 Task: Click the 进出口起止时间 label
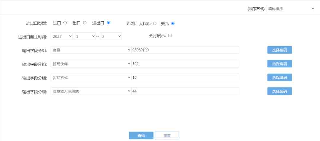pyautogui.click(x=33, y=37)
